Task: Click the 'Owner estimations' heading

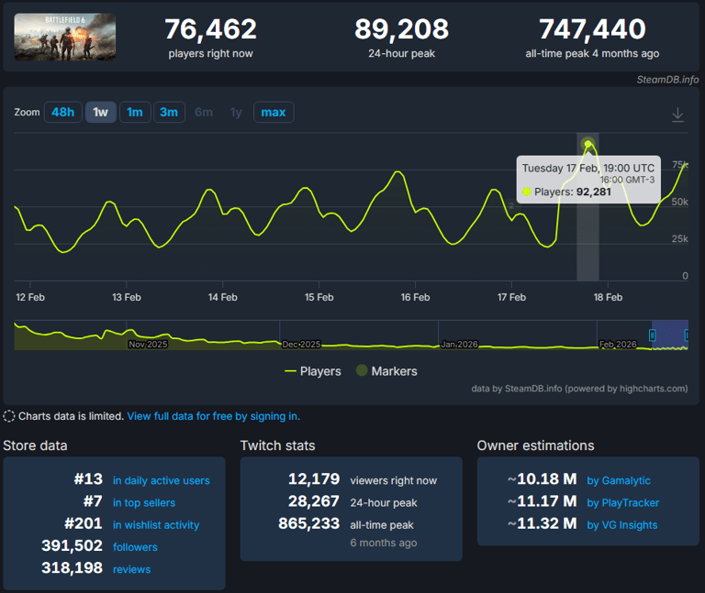Action: (x=535, y=445)
